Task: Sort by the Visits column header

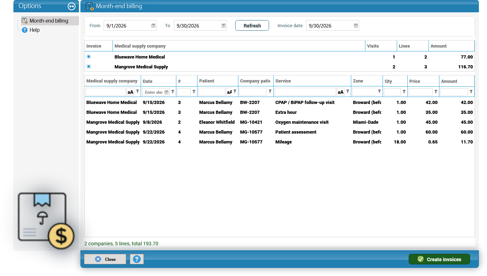Action: click(x=381, y=46)
